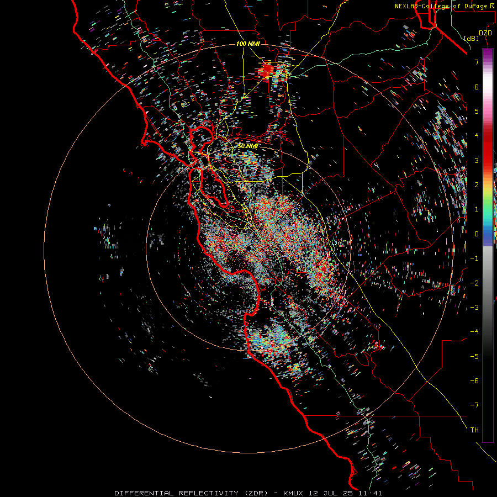Click the -5 tick label on the color scale
Viewport: 497px width, 497px height.
[474, 356]
